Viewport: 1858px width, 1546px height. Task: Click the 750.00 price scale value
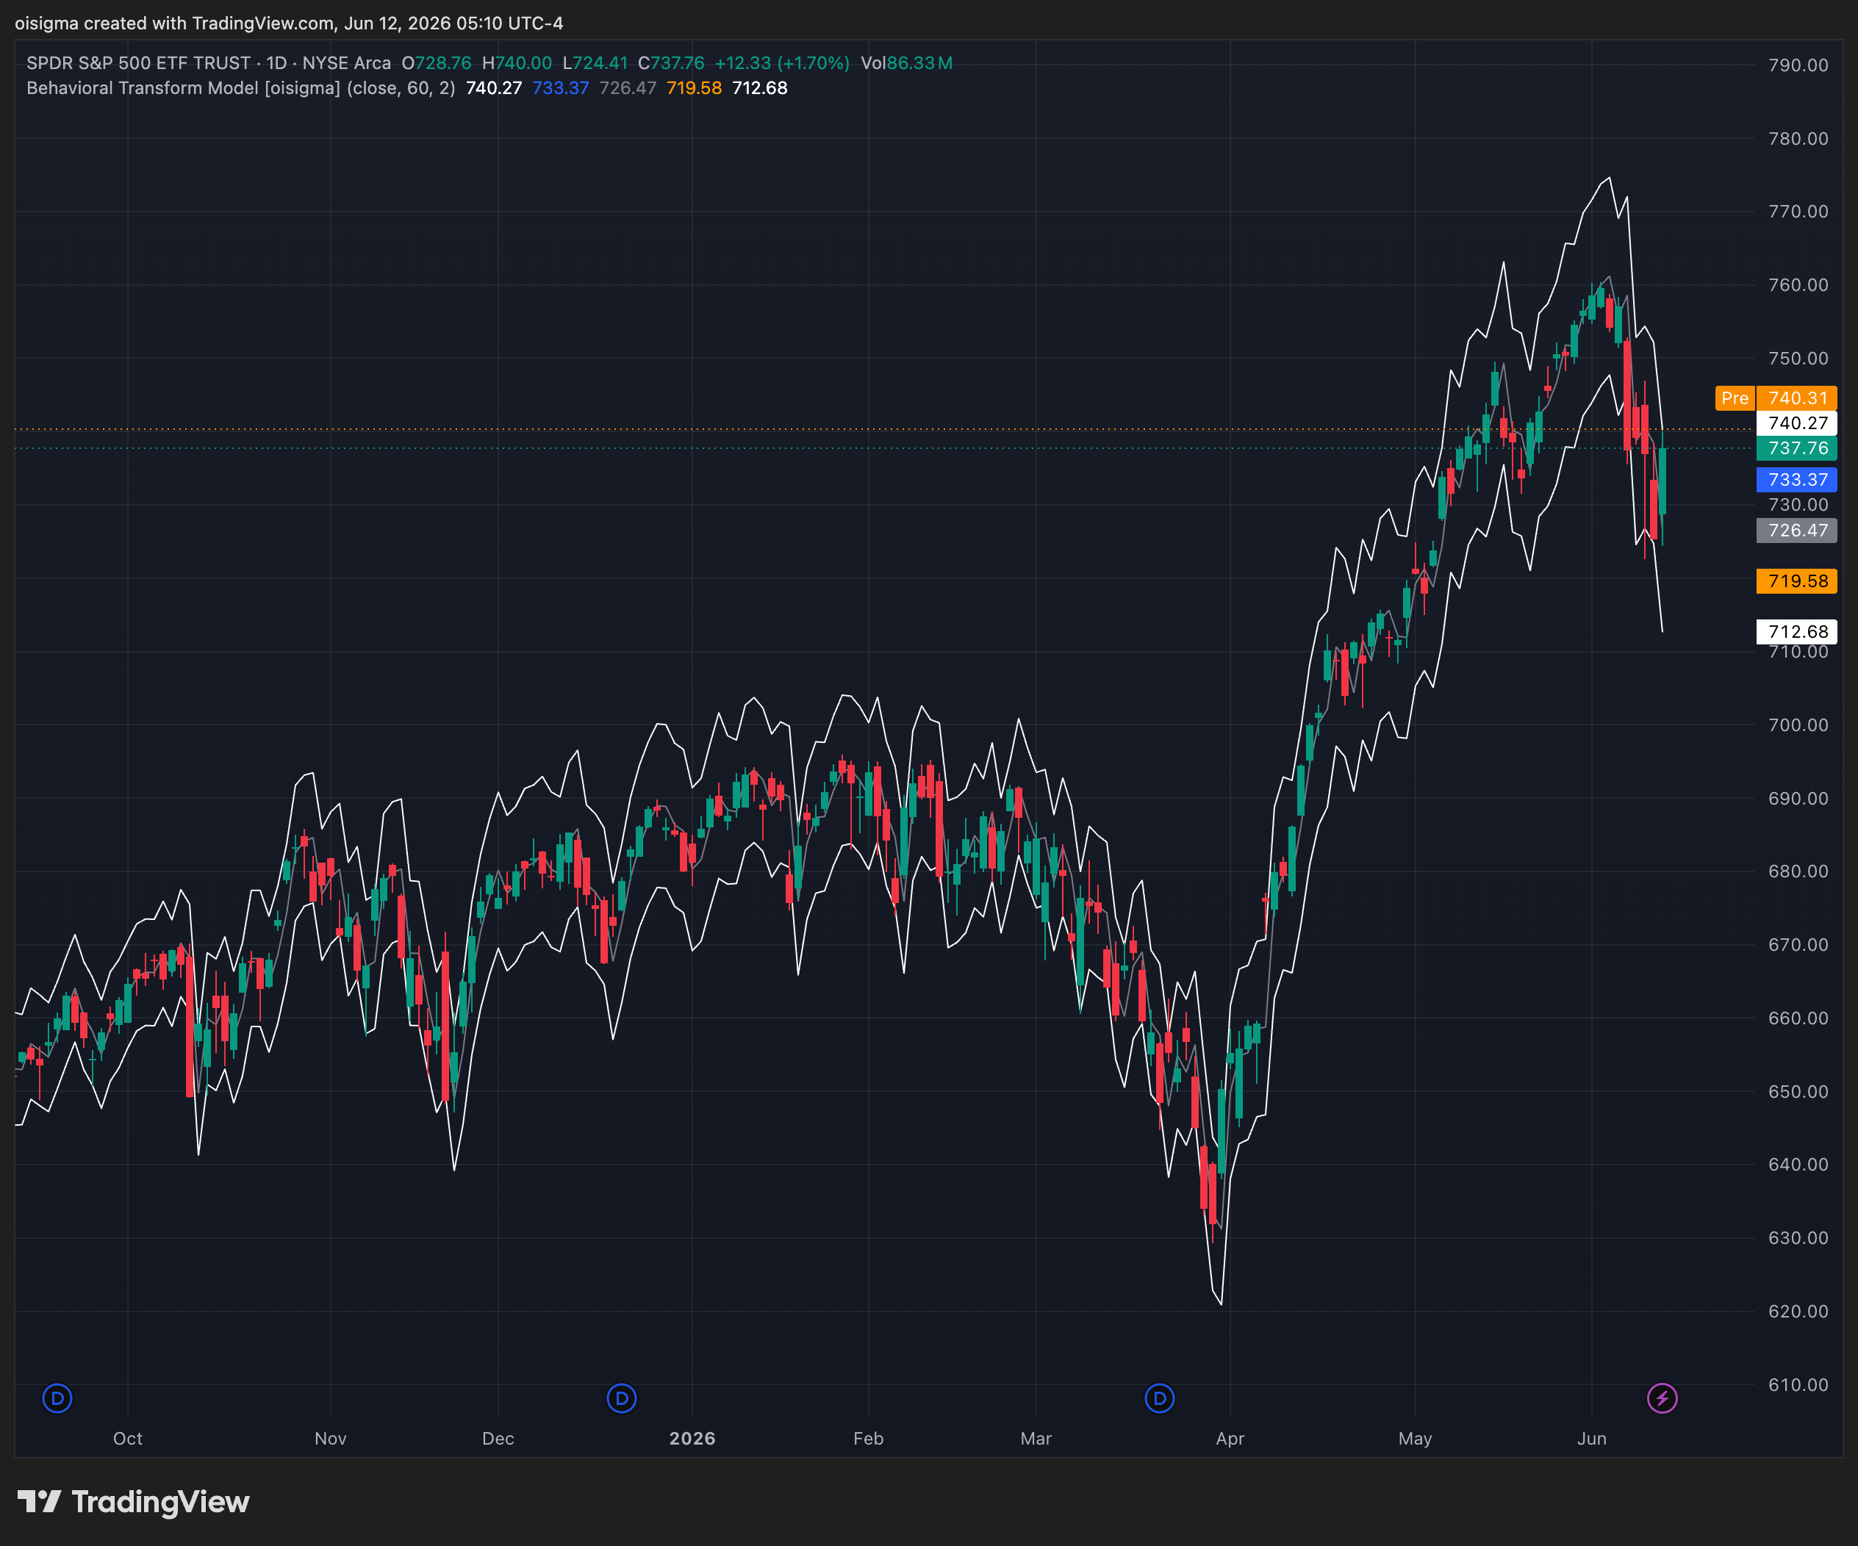tap(1798, 358)
